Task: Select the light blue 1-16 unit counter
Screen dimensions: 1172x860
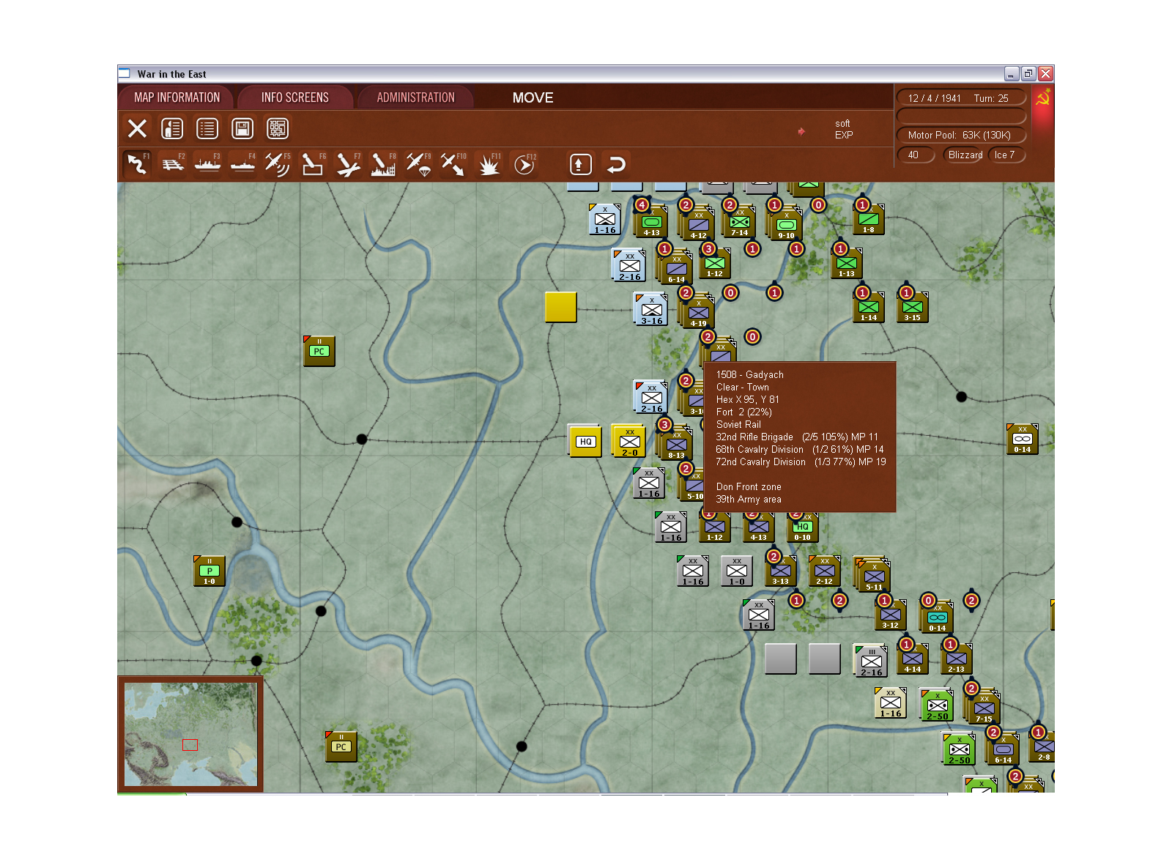Action: click(605, 220)
